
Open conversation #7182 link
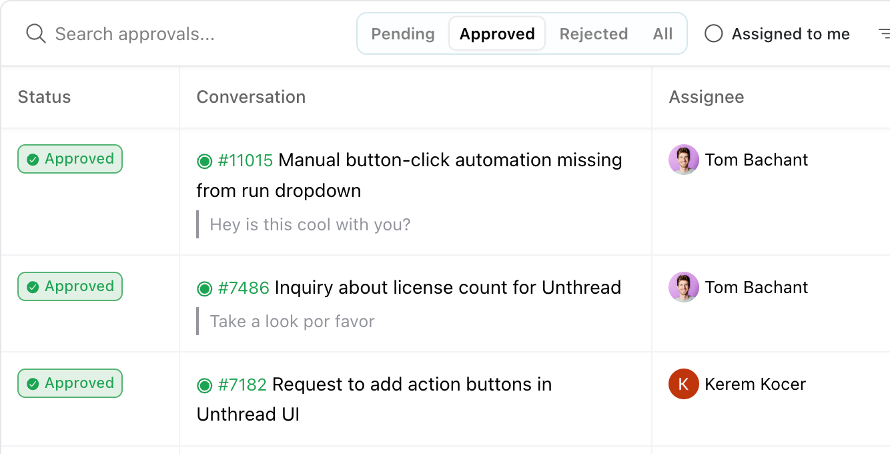(x=242, y=385)
